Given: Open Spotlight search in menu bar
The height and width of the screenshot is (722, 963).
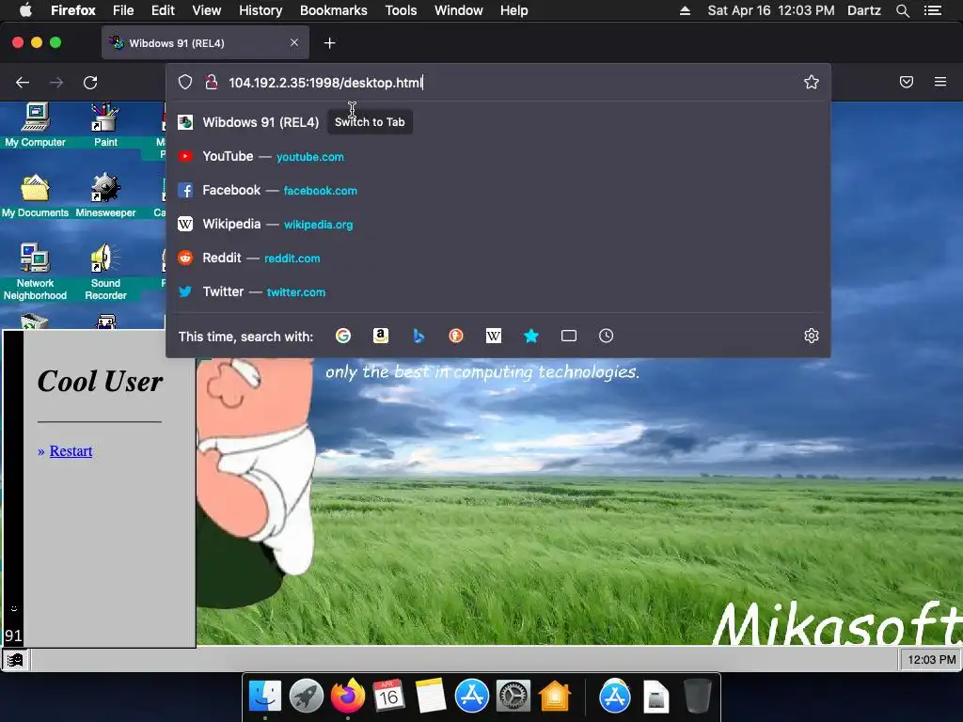Looking at the screenshot, I should click(903, 10).
